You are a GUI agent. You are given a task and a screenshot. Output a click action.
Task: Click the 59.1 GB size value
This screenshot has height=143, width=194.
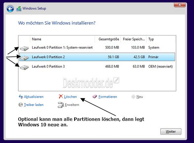point(113,57)
